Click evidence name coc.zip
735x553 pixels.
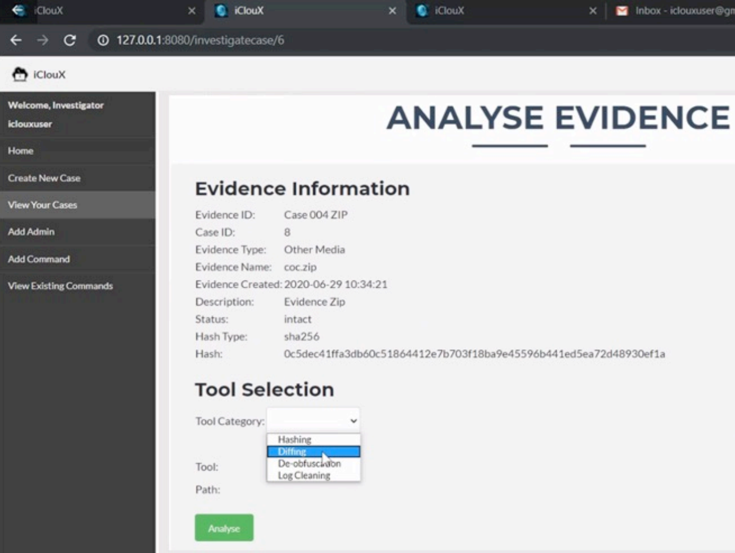300,267
